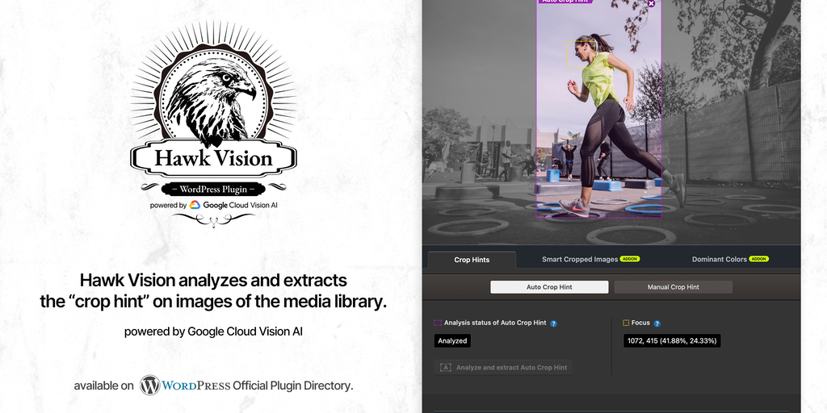Click the yellow focus box on the runner's face
Viewport: 827px width, 413px height.
[581, 55]
